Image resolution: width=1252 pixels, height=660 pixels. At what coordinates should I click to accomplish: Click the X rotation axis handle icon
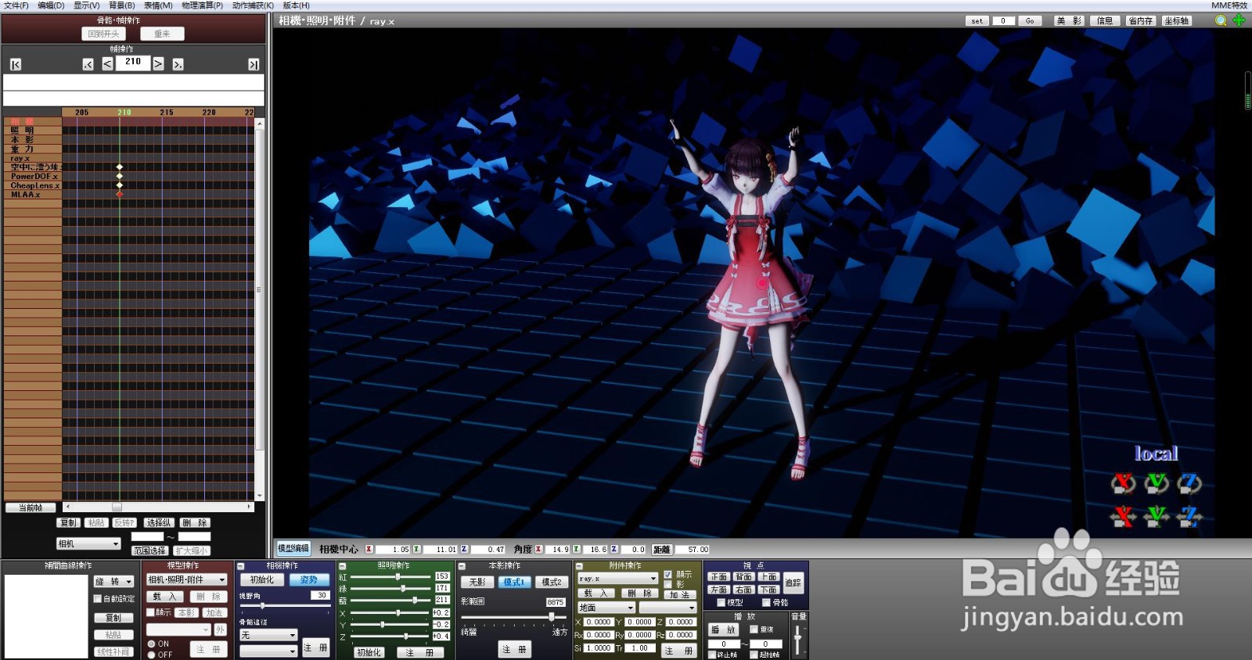point(1124,483)
